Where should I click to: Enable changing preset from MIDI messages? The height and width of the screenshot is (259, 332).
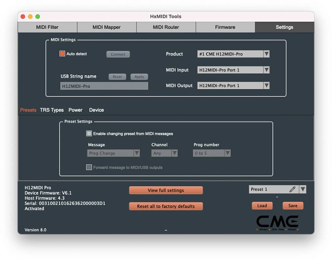[x=89, y=133]
